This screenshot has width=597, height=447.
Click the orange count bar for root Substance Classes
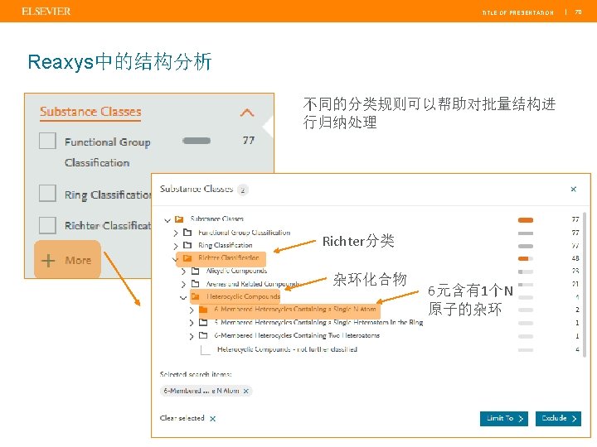(526, 220)
